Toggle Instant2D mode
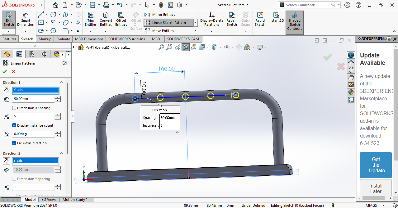 coord(276,17)
